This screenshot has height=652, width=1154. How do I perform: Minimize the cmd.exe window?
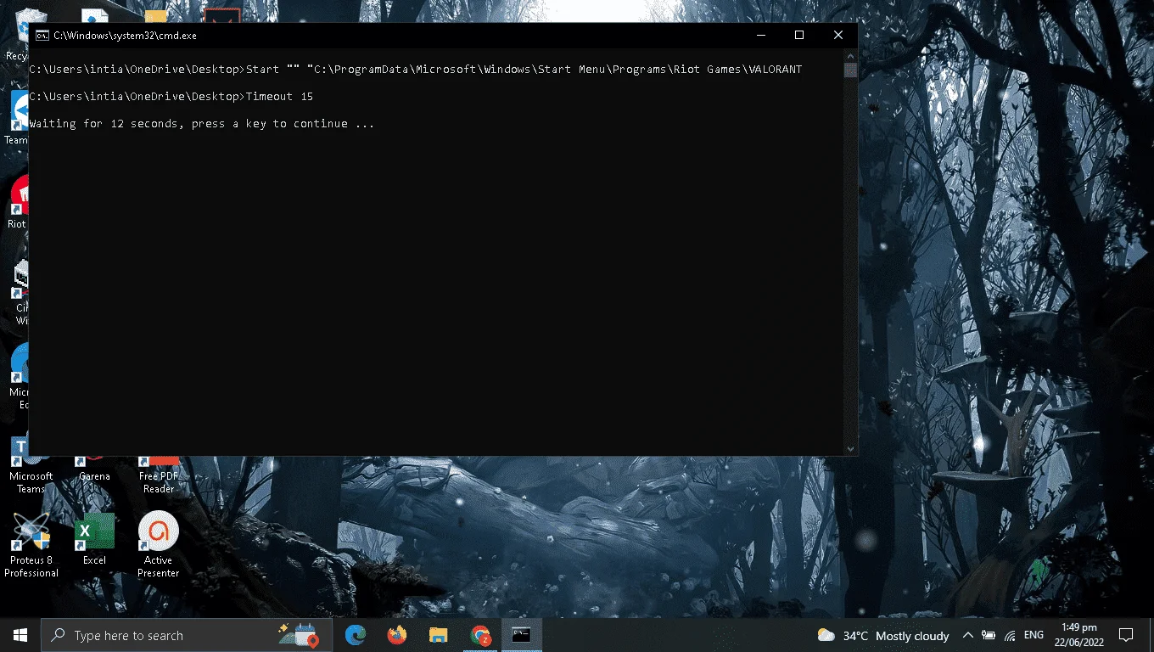tap(760, 36)
